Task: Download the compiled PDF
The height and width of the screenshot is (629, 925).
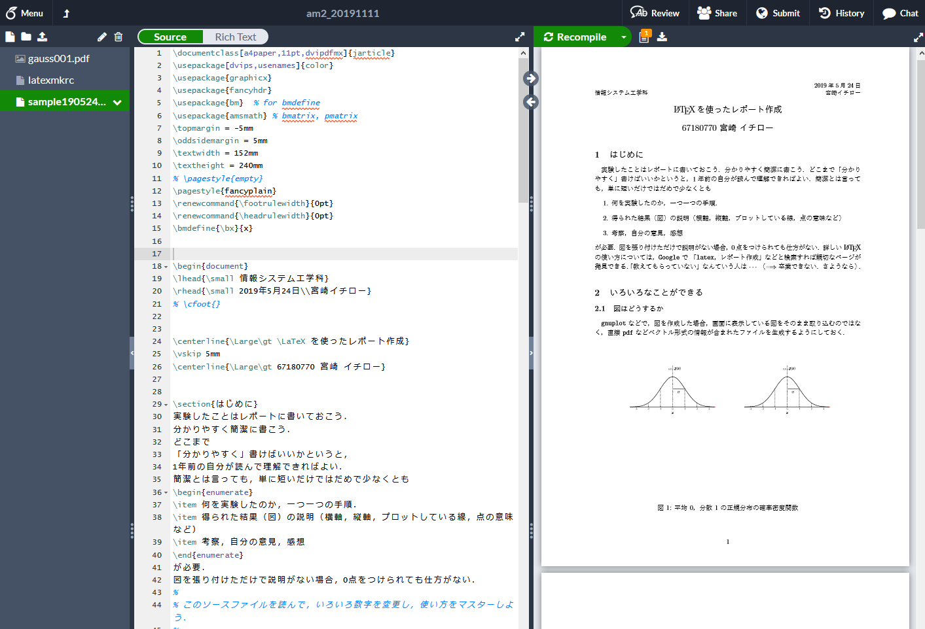Action: point(662,37)
